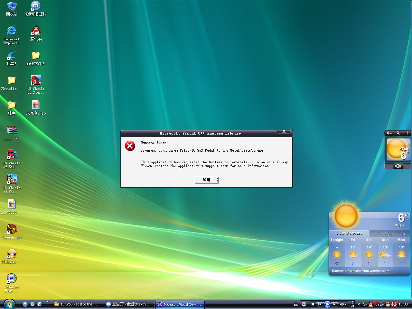Click the 确定 button in error dialog
The width and height of the screenshot is (412, 309).
point(207,180)
